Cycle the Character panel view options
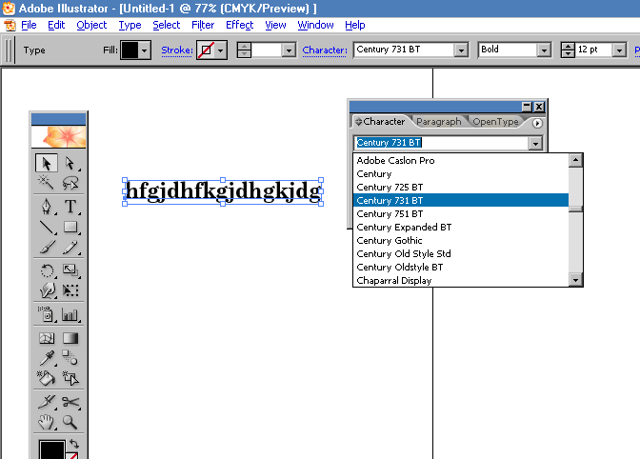The width and height of the screenshot is (640, 459). click(358, 122)
